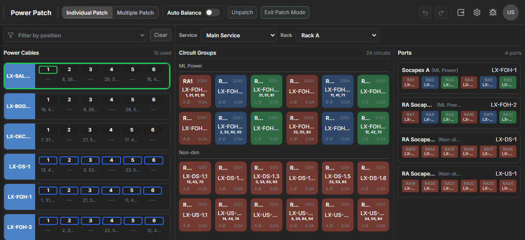Click the RA16 port chip
The width and height of the screenshot is (525, 240).
point(469,152)
